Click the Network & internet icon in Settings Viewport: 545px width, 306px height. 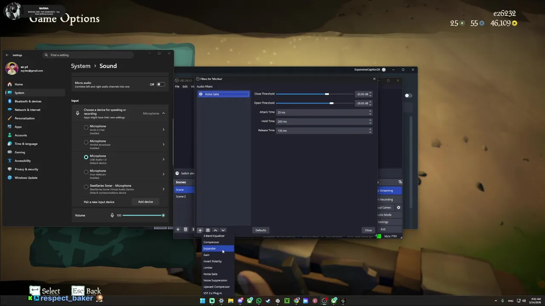click(10, 110)
